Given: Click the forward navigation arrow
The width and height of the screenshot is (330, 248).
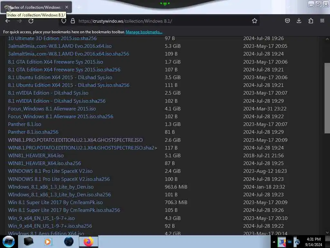Looking at the screenshot, I should point(19,21).
